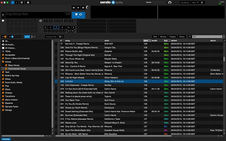Click the TIDAL streaming icon in sidebar
Screen dimensions: 226x141
pyautogui.click(x=3, y=52)
